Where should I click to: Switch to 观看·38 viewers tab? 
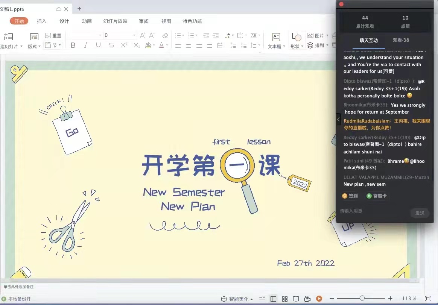(401, 40)
